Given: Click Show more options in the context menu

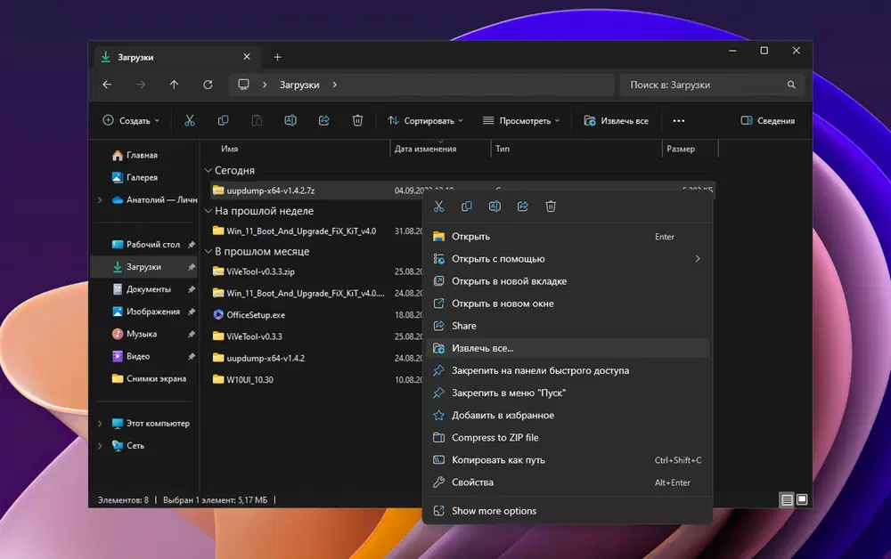Looking at the screenshot, I should tap(494, 511).
